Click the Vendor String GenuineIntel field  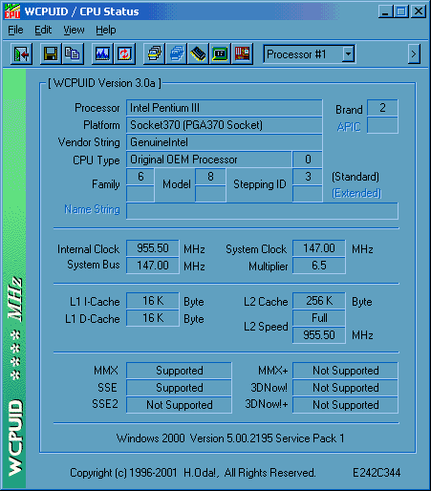[x=225, y=142]
